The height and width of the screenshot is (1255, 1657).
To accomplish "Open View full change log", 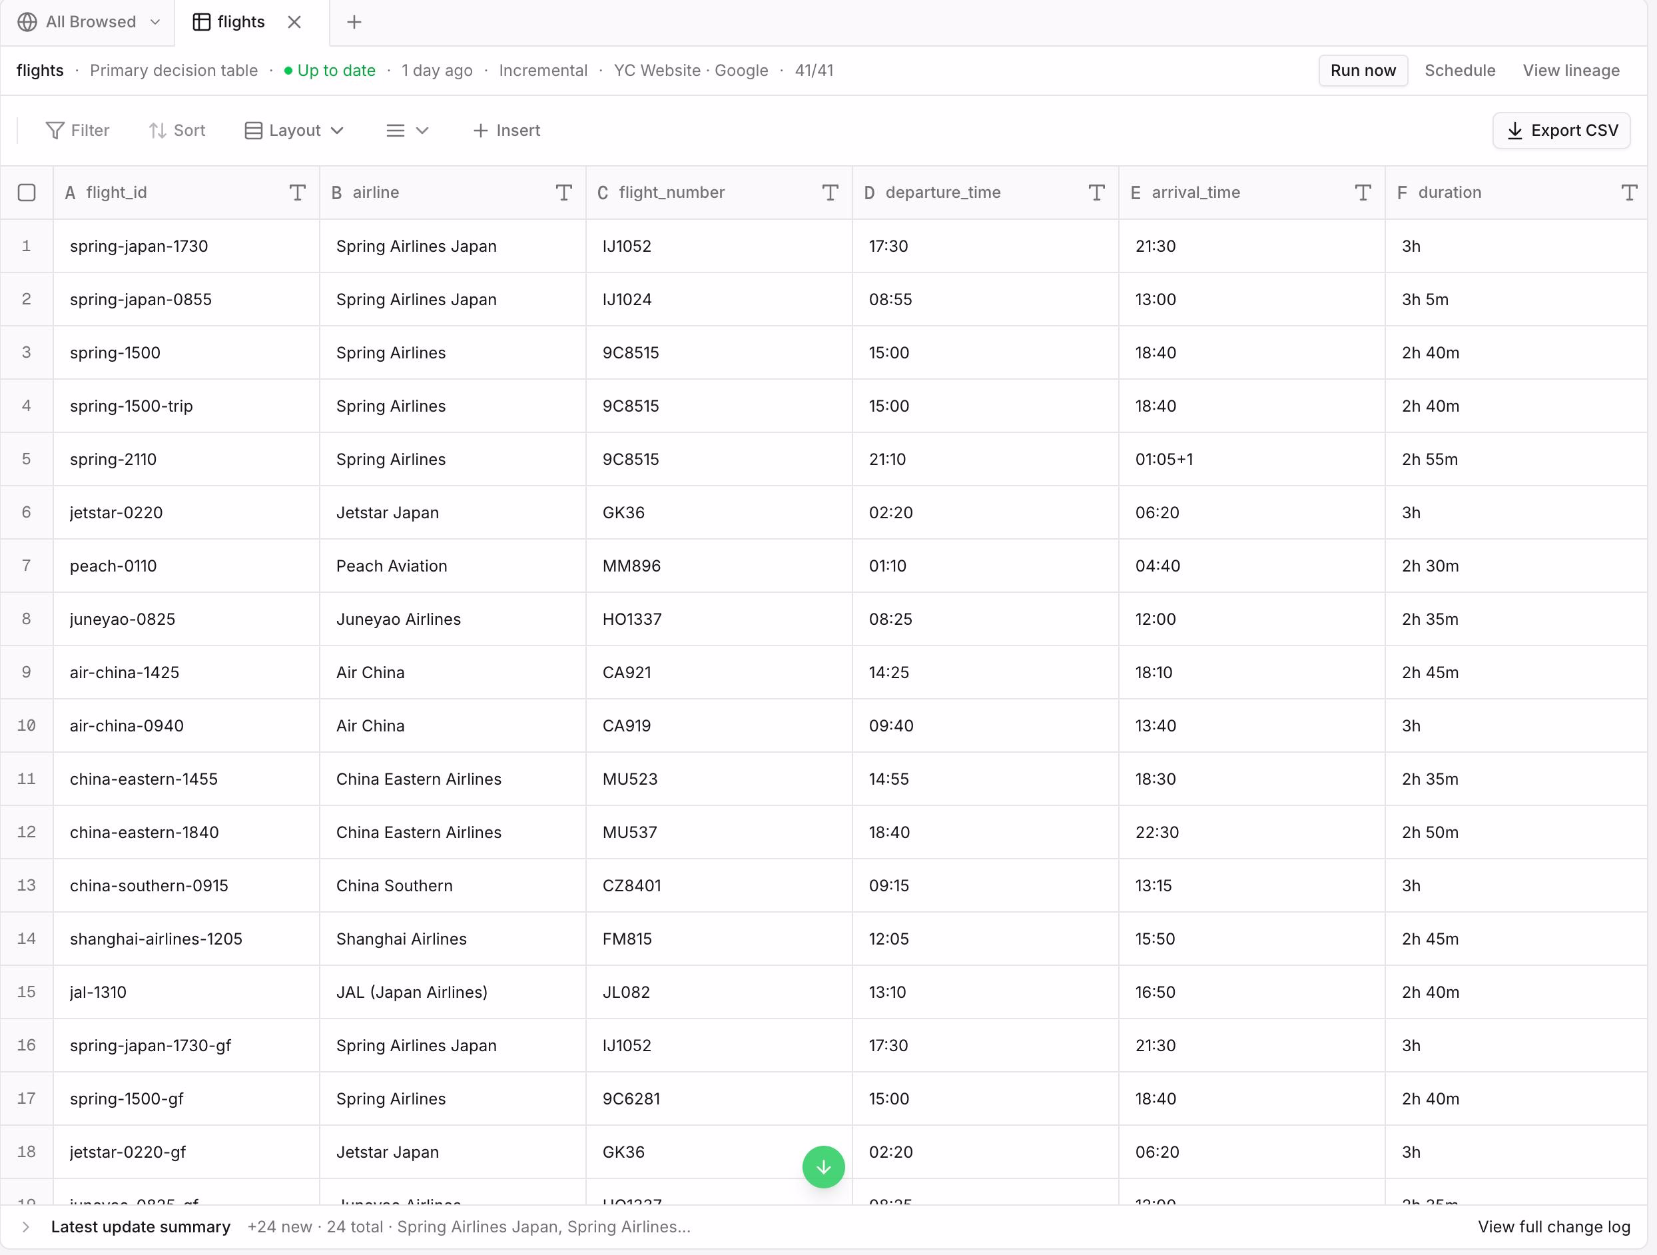I will 1554,1226.
